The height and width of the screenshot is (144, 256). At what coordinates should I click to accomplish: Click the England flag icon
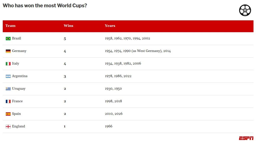tap(8, 126)
